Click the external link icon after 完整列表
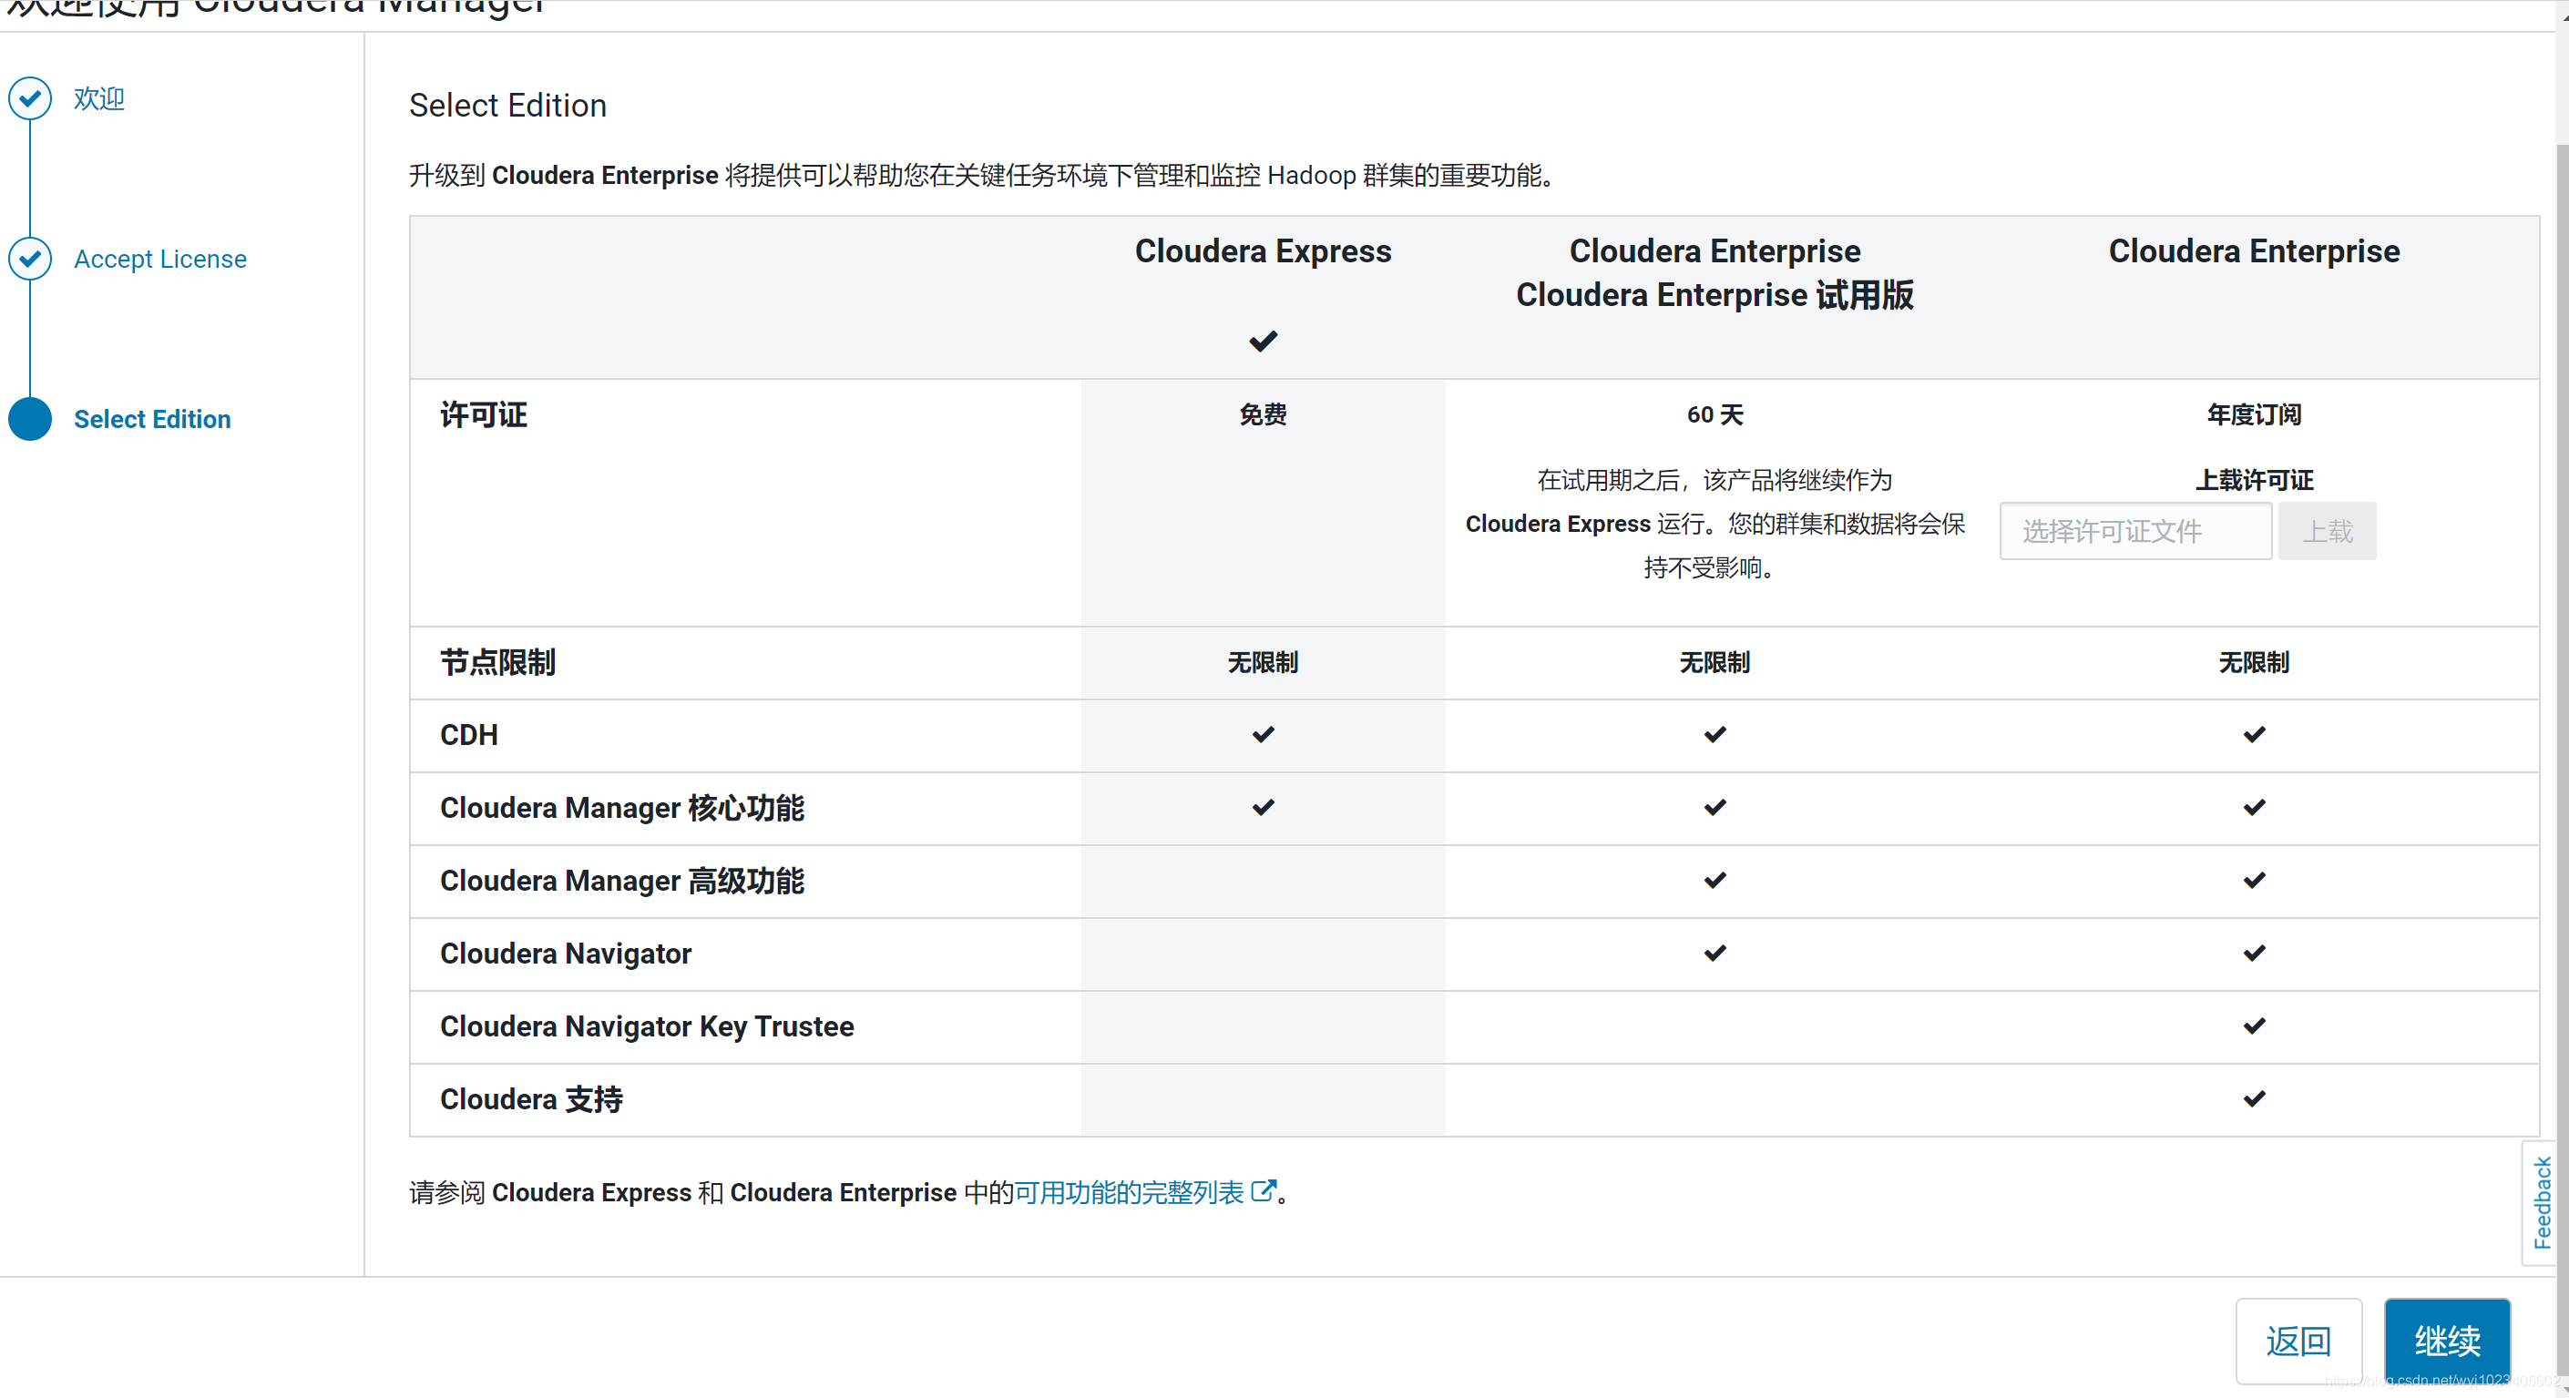Screen dimensions: 2569x1398 click(1263, 1190)
